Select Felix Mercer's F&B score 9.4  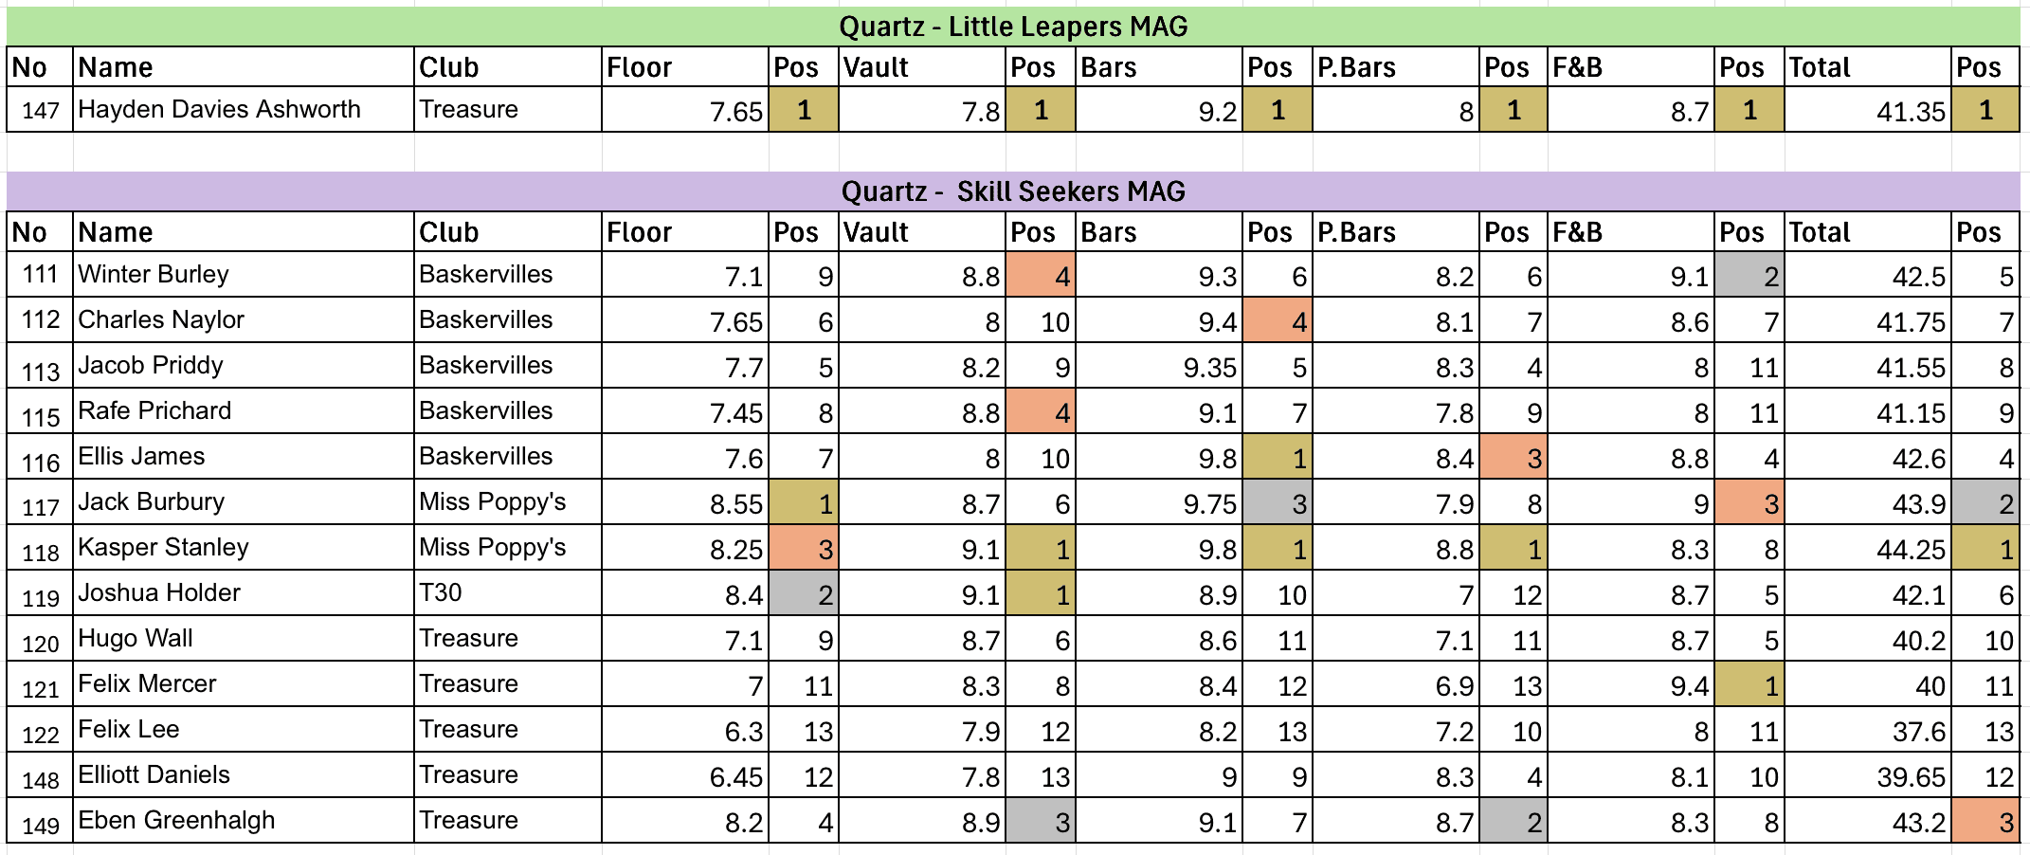click(x=1631, y=685)
